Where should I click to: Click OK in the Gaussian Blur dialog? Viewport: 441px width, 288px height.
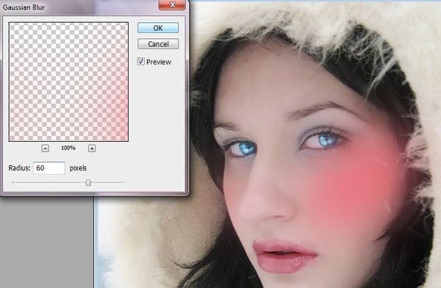[158, 28]
